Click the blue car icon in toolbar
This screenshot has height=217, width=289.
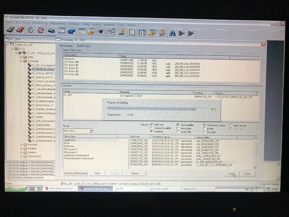(71, 31)
